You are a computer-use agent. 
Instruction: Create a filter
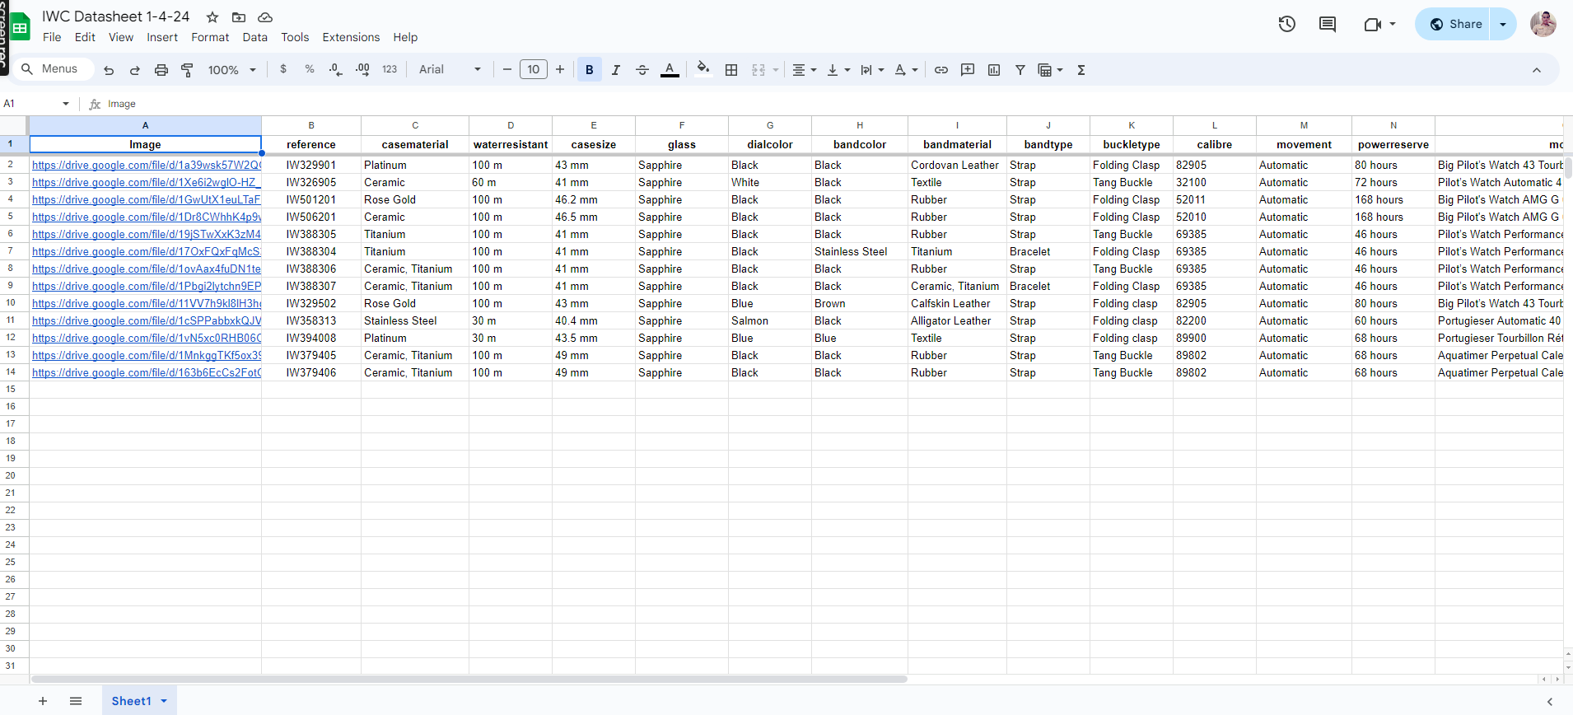point(1020,70)
